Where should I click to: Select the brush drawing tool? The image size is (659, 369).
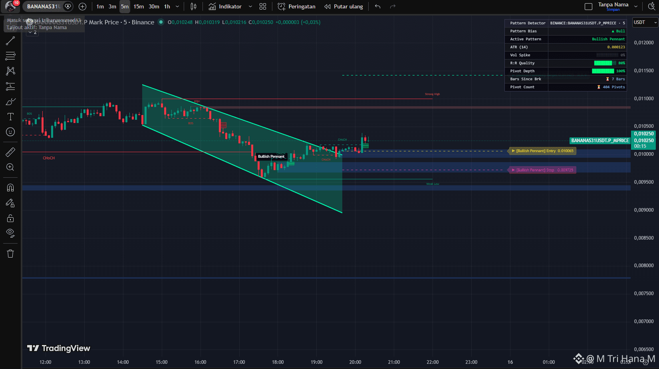[x=10, y=101]
